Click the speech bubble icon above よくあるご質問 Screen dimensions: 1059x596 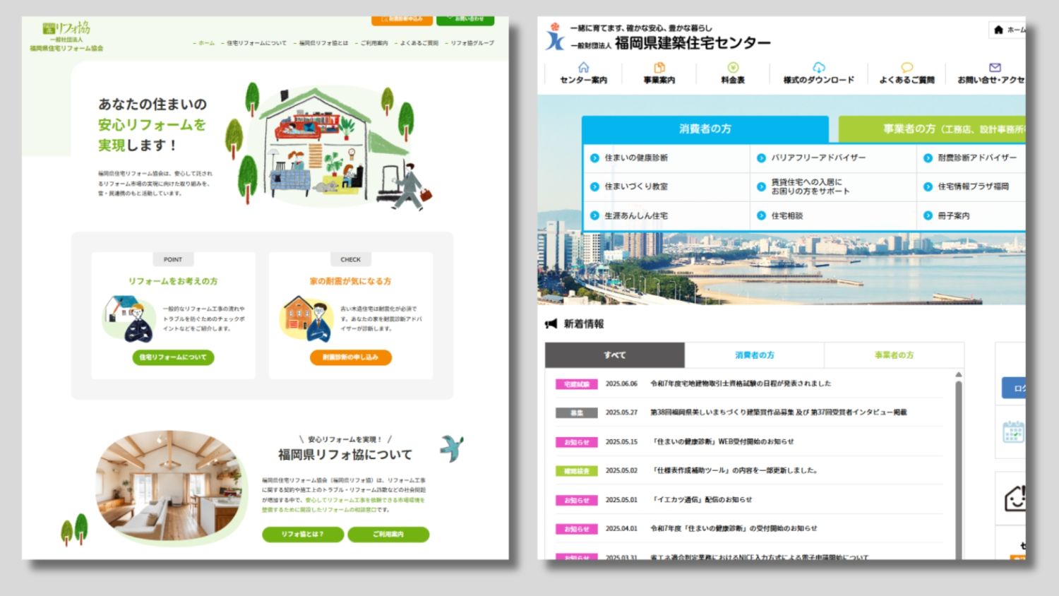(x=907, y=67)
